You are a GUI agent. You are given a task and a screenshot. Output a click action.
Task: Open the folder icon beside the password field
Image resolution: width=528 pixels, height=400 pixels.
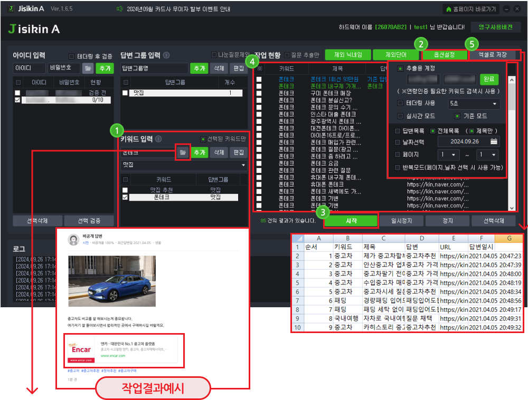tap(88, 69)
